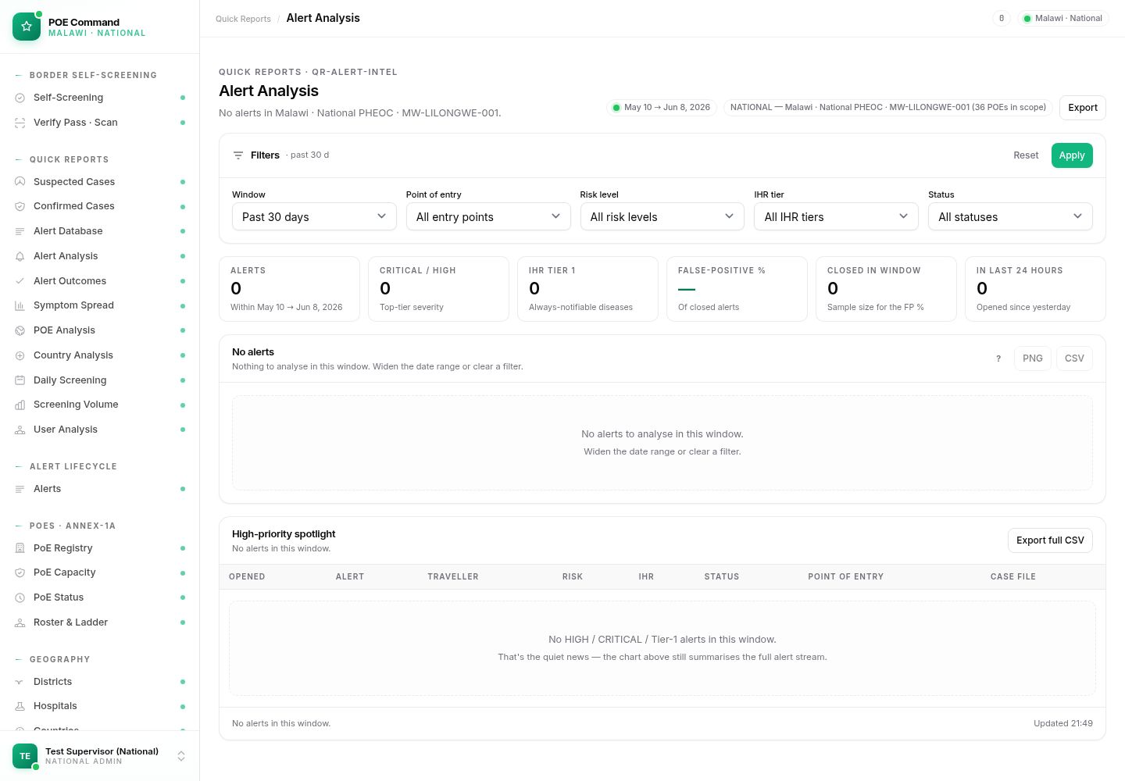The image size is (1125, 781).
Task: Go to Country Analysis page
Action: [x=100, y=355]
